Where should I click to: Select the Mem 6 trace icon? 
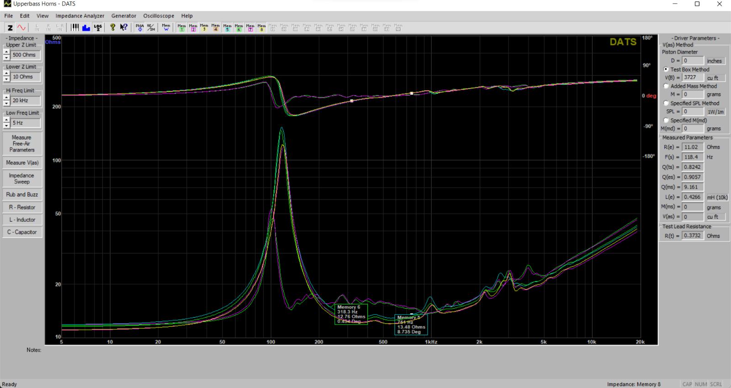238,28
